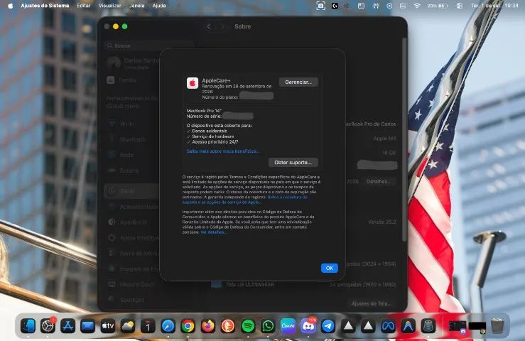Click the Buscar search field in the sidebar
The image size is (525, 341).
click(149, 45)
